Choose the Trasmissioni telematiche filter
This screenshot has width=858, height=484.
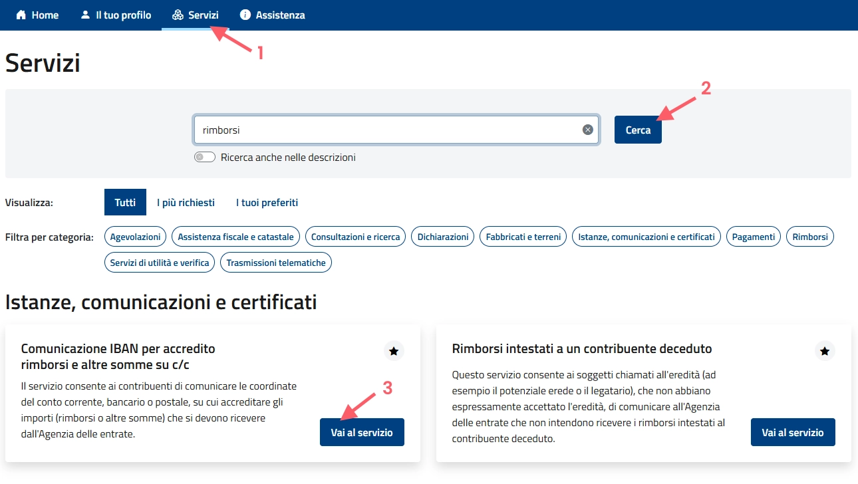tap(276, 262)
